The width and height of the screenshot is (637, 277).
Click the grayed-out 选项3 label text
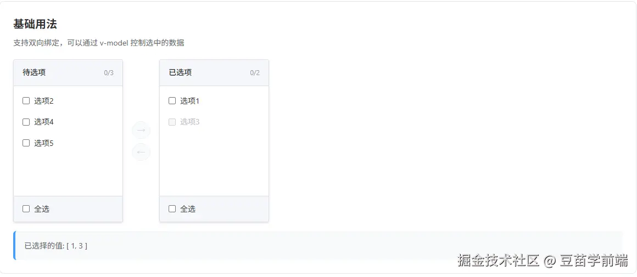click(x=190, y=122)
